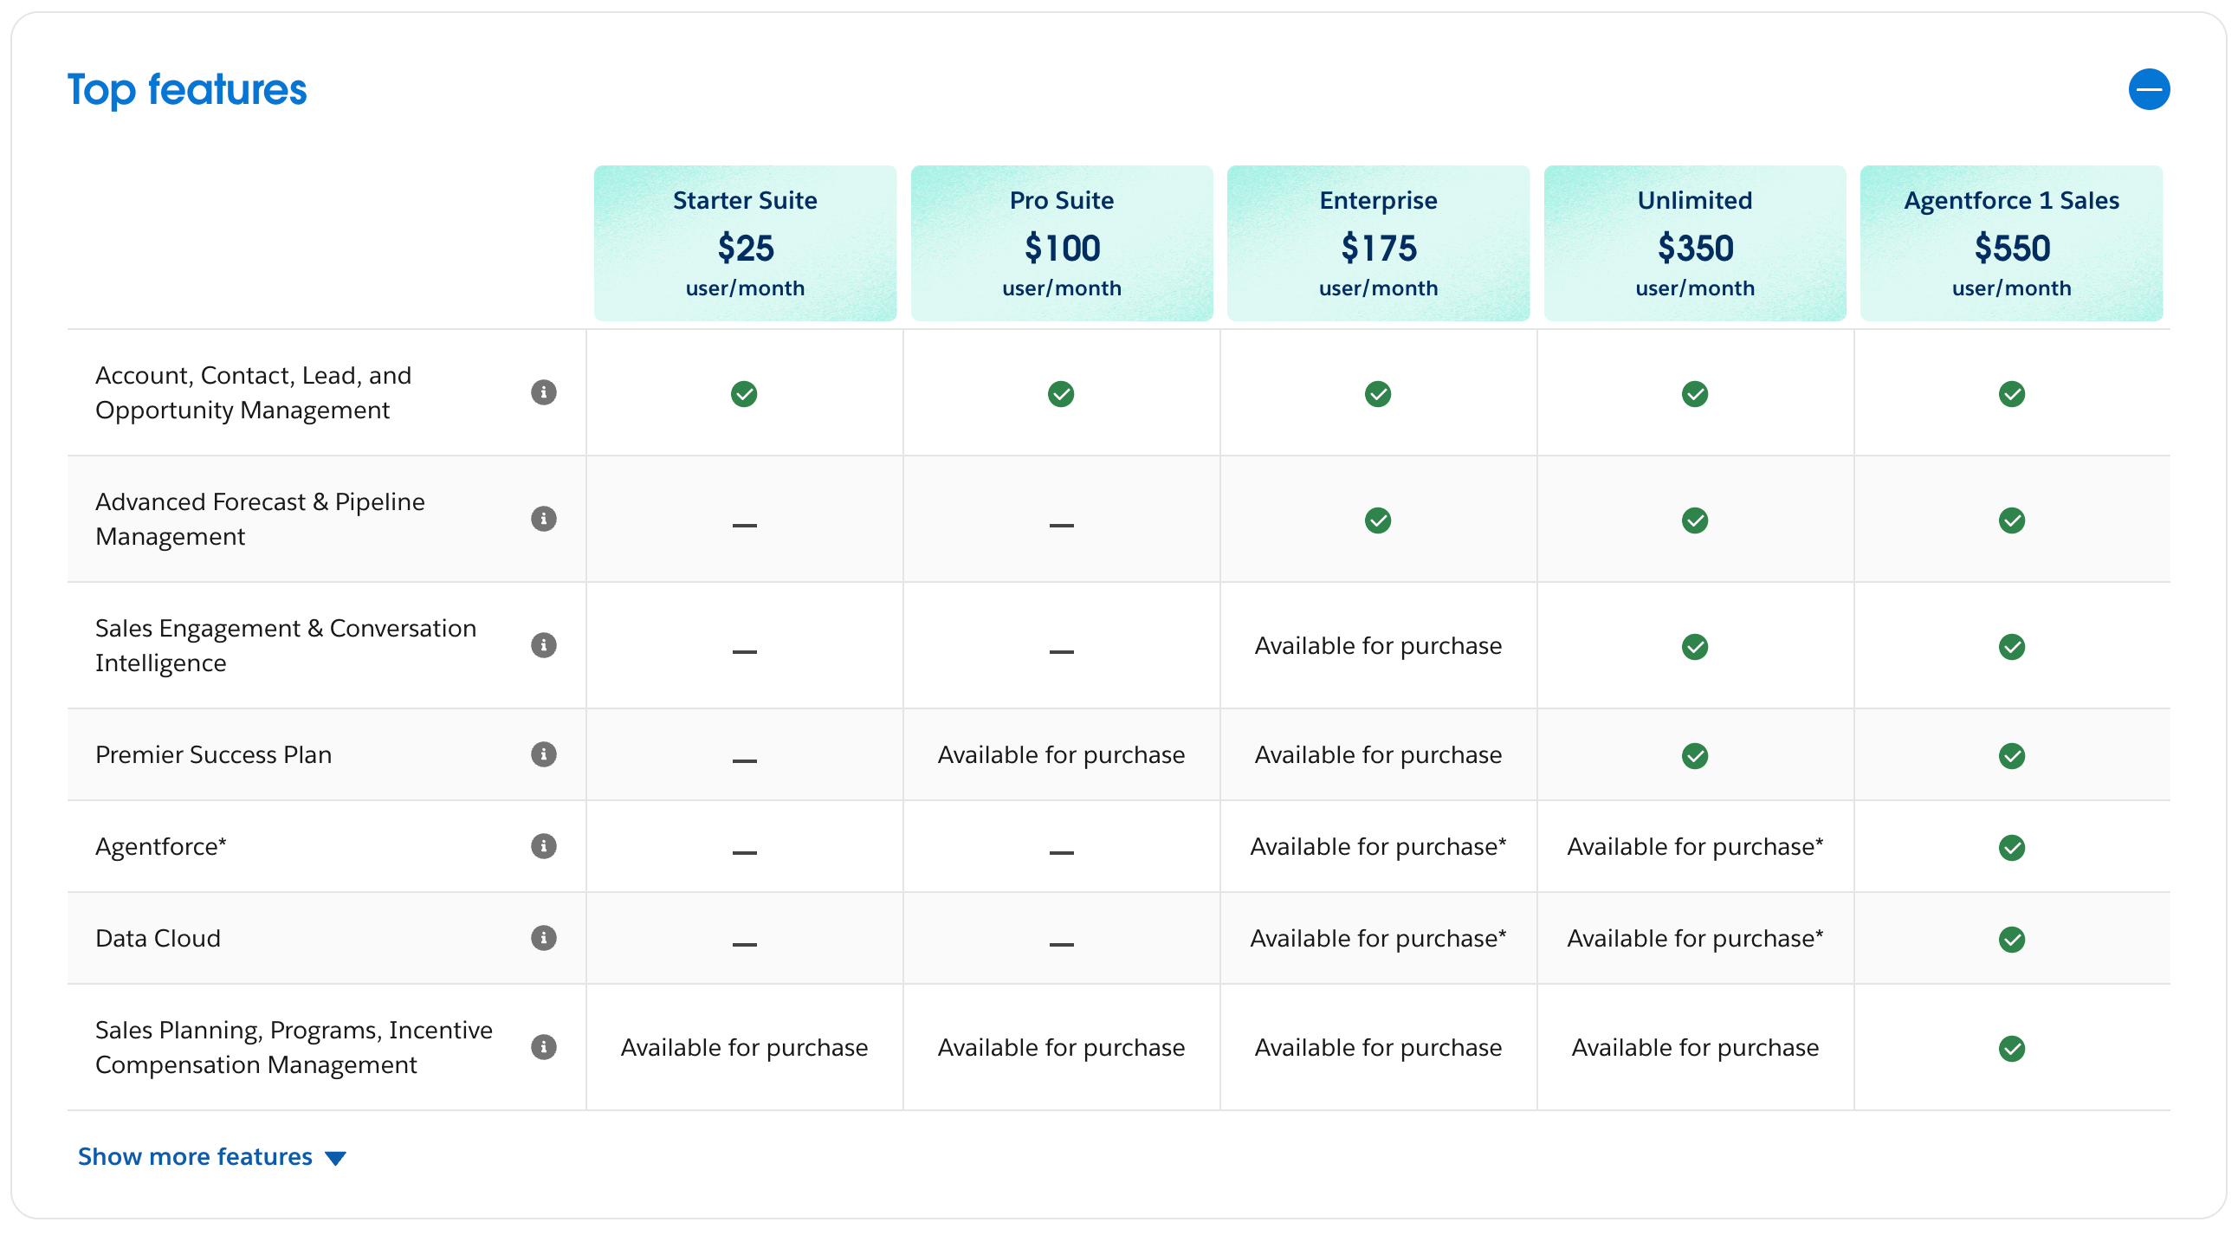This screenshot has width=2238, height=1235.
Task: Click 'Account, Contact, Lead, and Opportunity Management' label
Action: pos(253,392)
